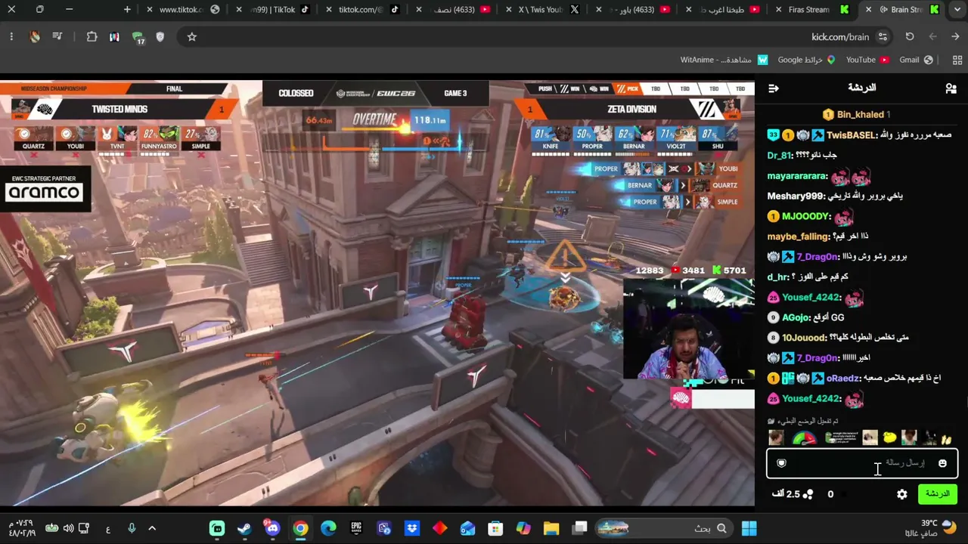This screenshot has height=544, width=968.
Task: Open a new browser tab with plus
Action: 127,10
